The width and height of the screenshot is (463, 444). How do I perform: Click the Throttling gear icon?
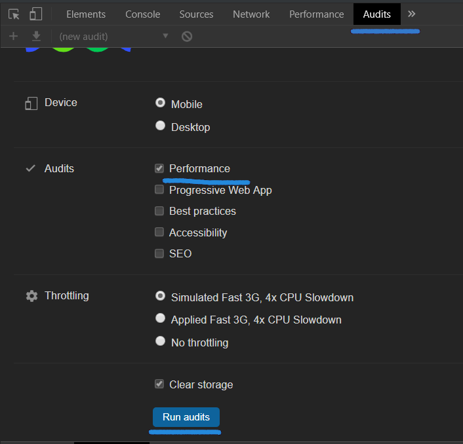31,296
